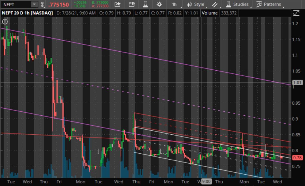
Task: Open the Studies menu
Action: tap(237, 4)
